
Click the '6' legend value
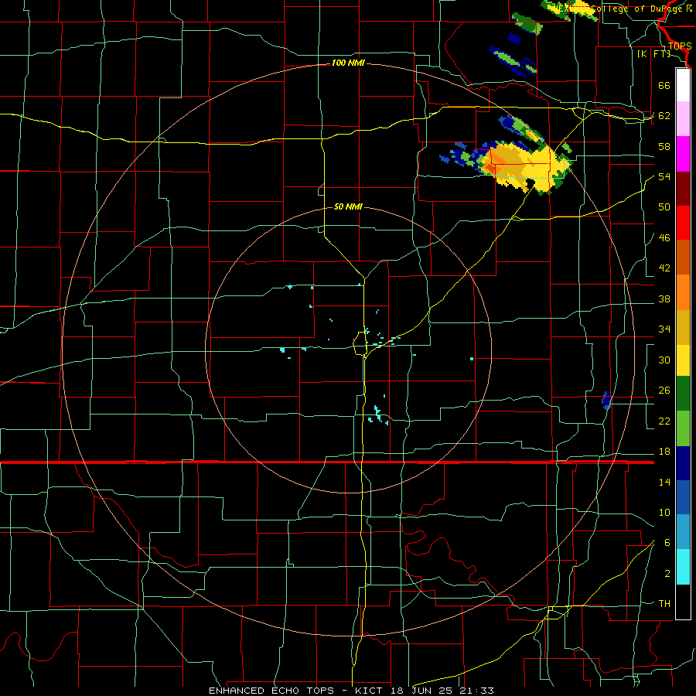coord(667,543)
